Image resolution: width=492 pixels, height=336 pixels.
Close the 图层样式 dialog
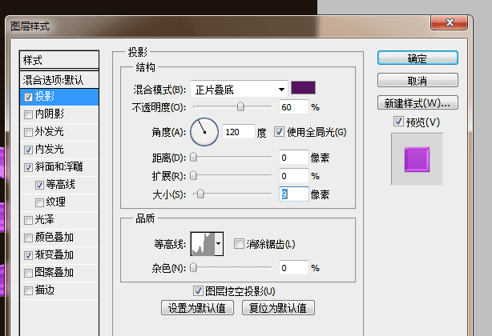(x=450, y=22)
